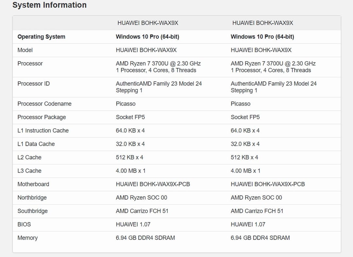Click 4.00 MB x 1 in second column
Screen dimensions: 353x257
coord(245,171)
